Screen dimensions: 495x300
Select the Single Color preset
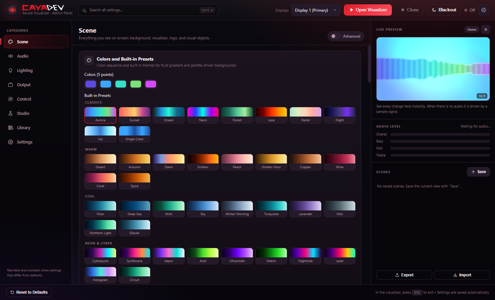[x=134, y=134]
